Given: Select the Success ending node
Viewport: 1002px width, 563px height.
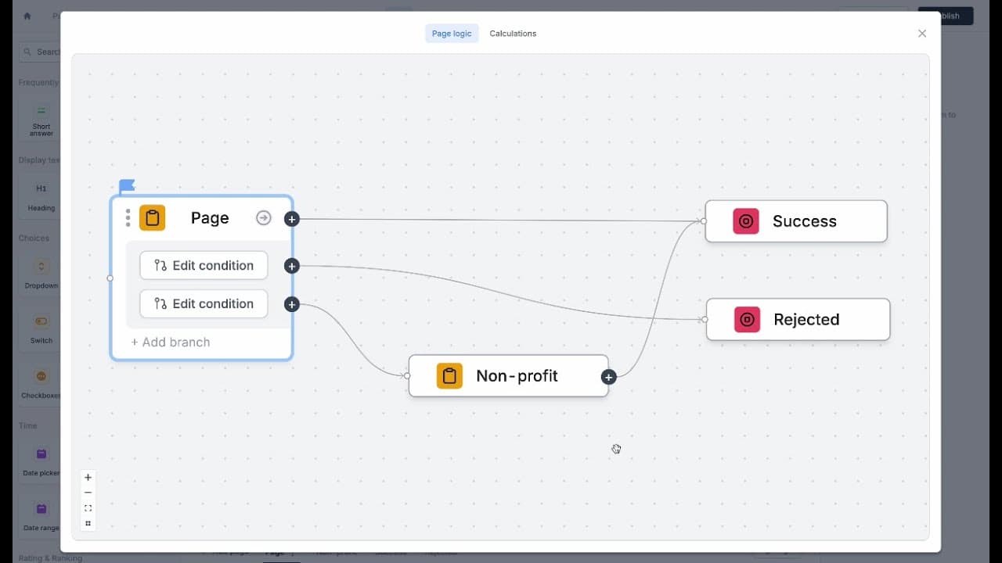Looking at the screenshot, I should tap(796, 221).
